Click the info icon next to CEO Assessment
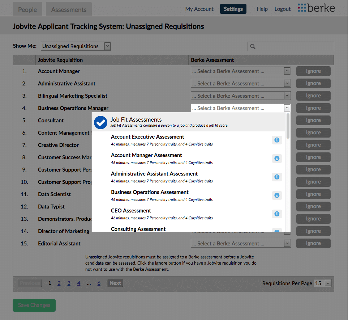Screen dimensions: 348x320 coord(277,214)
